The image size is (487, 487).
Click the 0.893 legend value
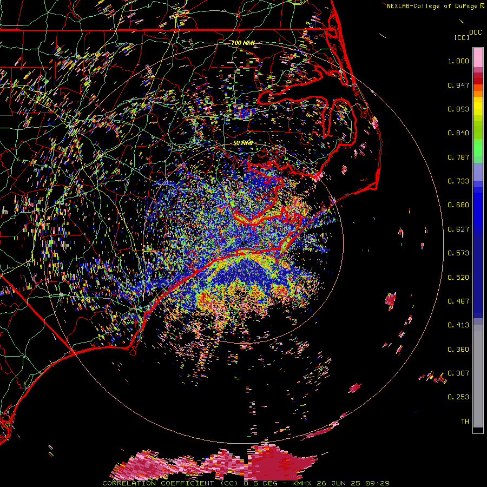click(x=458, y=109)
